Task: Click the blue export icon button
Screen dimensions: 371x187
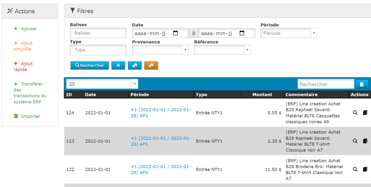Action: point(135,65)
